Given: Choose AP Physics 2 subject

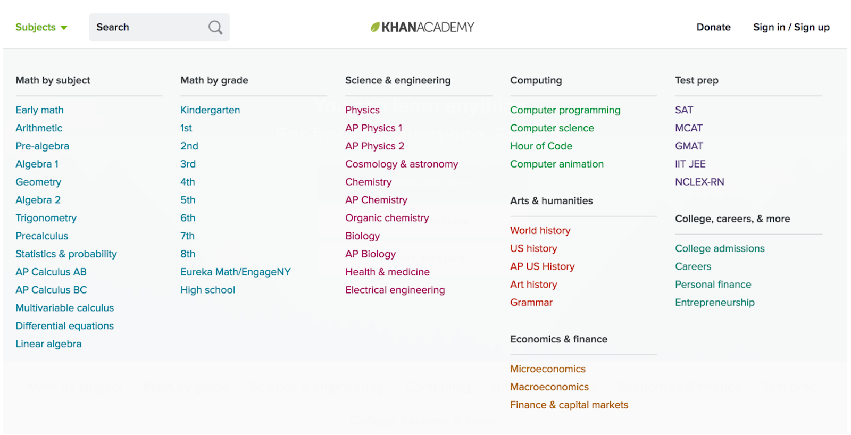Looking at the screenshot, I should pyautogui.click(x=374, y=146).
